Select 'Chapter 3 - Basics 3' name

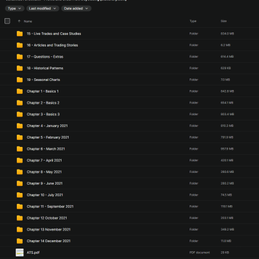click(43, 114)
